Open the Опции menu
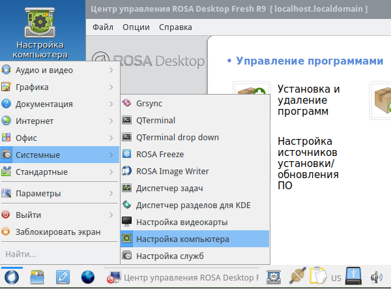The image size is (391, 289). point(136,27)
